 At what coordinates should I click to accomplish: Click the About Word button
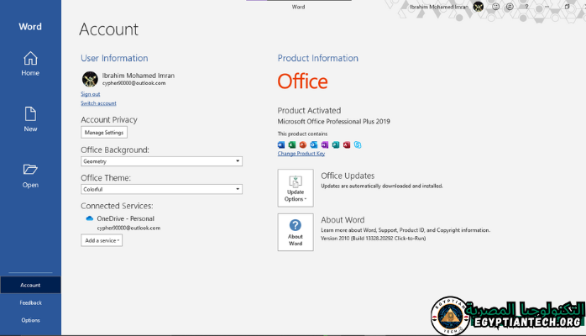click(295, 231)
